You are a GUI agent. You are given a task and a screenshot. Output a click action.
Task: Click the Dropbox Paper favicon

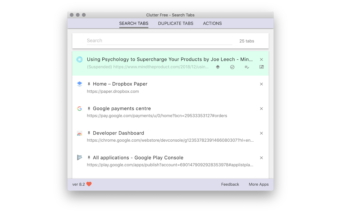[x=79, y=84]
